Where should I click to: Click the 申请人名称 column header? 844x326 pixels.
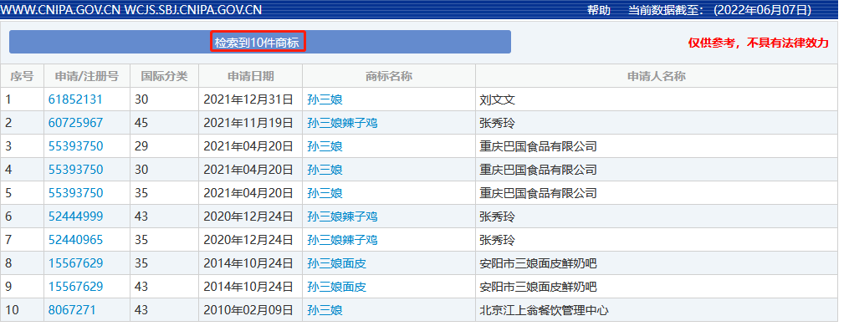click(x=656, y=76)
